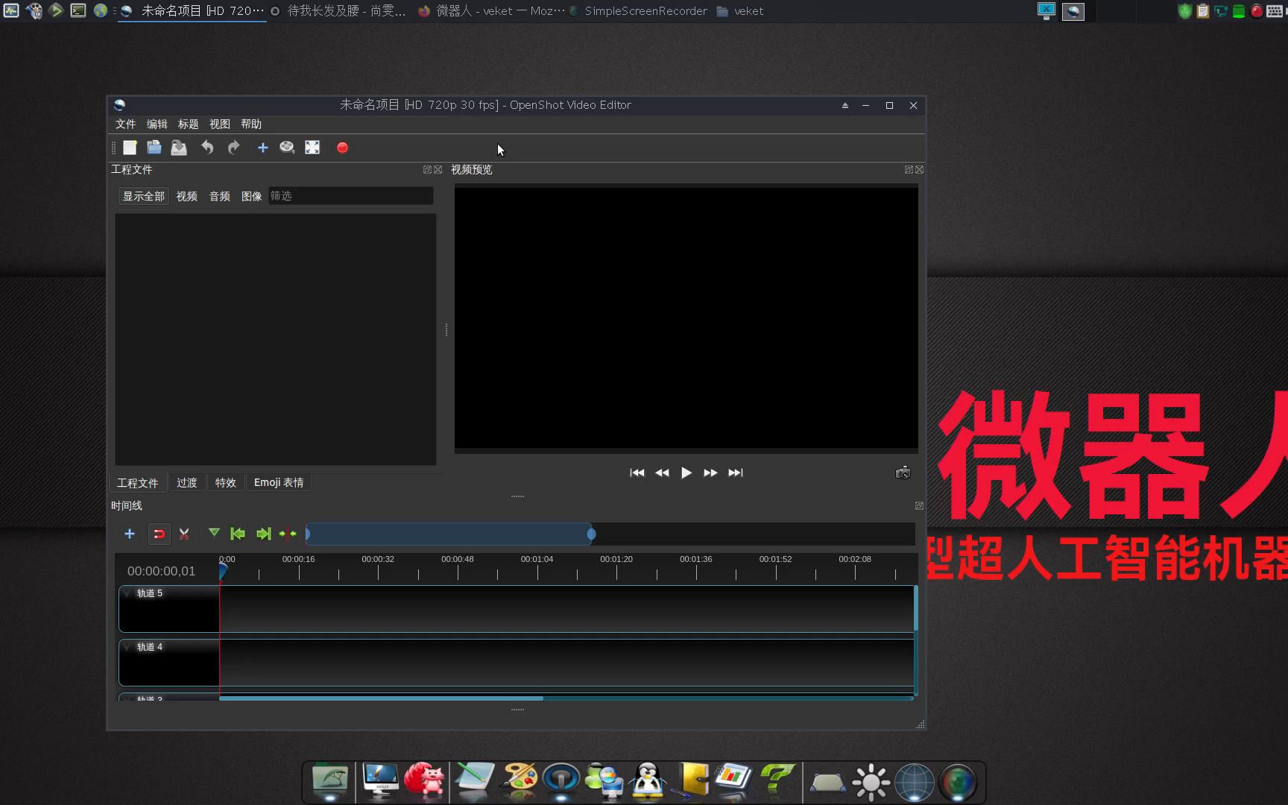Open the 文件 menu
The width and height of the screenshot is (1288, 805).
tap(125, 124)
